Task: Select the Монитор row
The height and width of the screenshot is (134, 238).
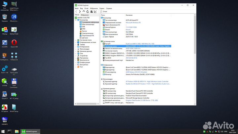Action: tap(137, 74)
